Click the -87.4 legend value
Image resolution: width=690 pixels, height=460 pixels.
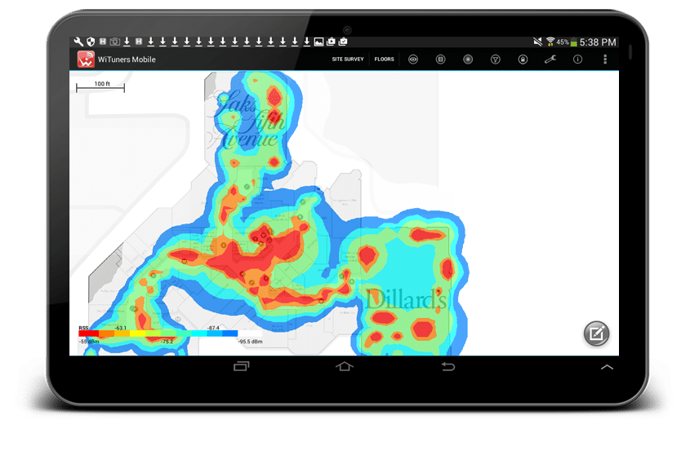(x=213, y=328)
